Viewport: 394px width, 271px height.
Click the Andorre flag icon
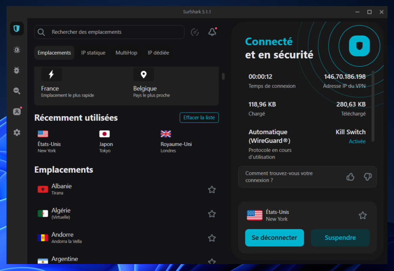tap(43, 238)
